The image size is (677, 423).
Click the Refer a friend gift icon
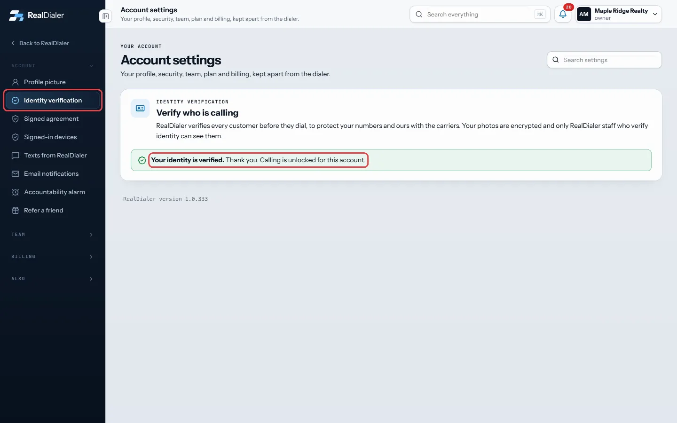pyautogui.click(x=16, y=210)
